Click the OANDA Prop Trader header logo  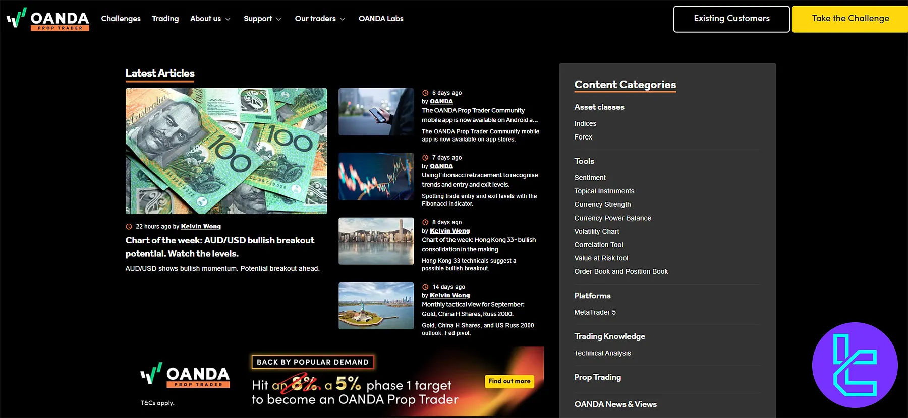point(48,19)
